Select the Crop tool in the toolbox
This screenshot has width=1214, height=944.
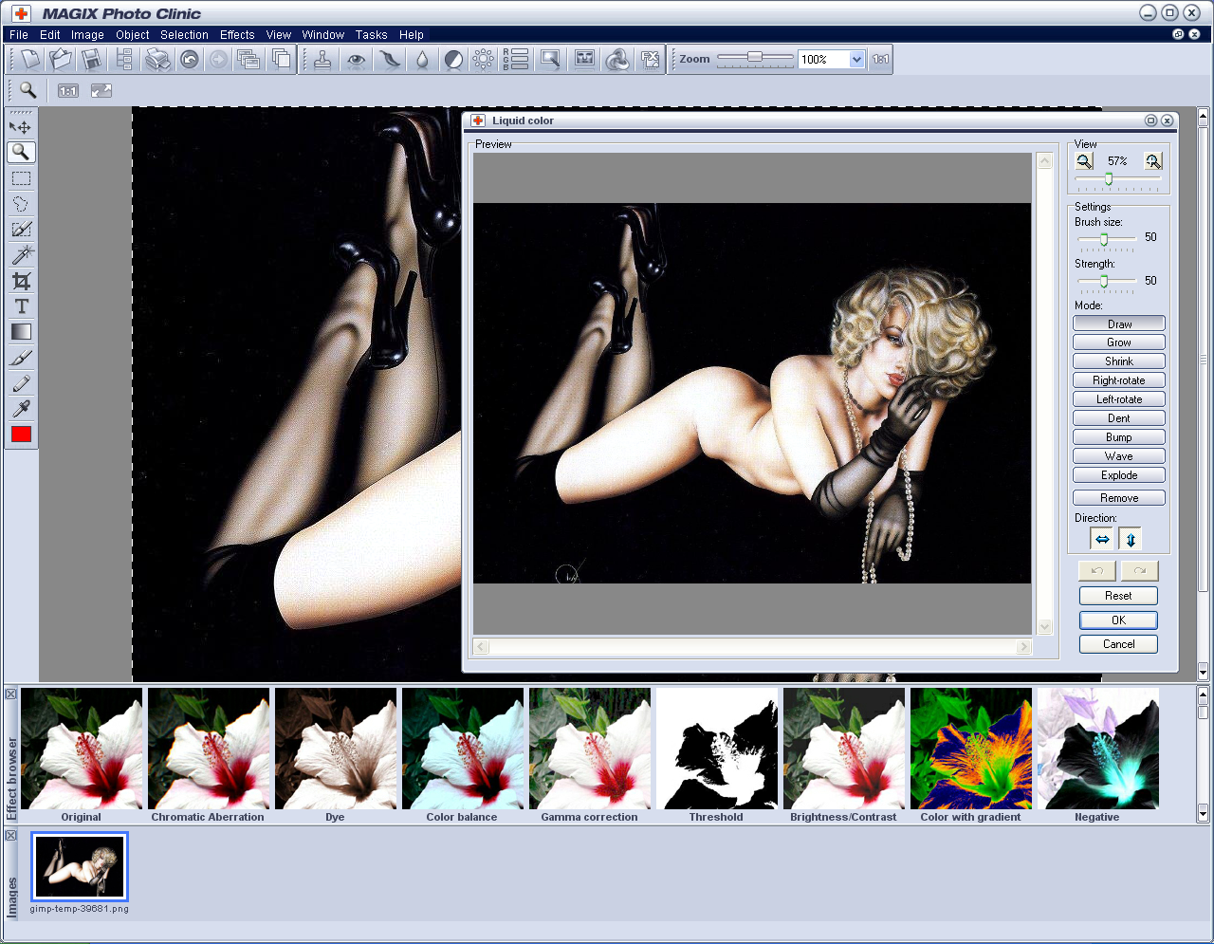[x=21, y=281]
